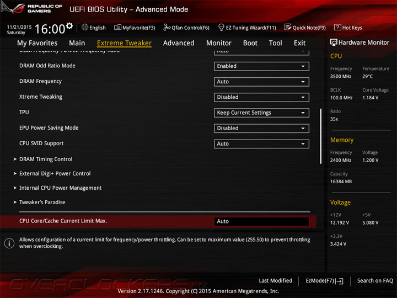Image resolution: width=397 pixels, height=298 pixels.
Task: Switch to EzMode(F7)
Action: coord(324,281)
